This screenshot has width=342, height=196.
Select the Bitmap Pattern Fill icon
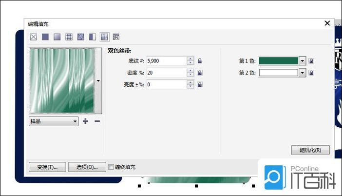[x=81, y=37]
